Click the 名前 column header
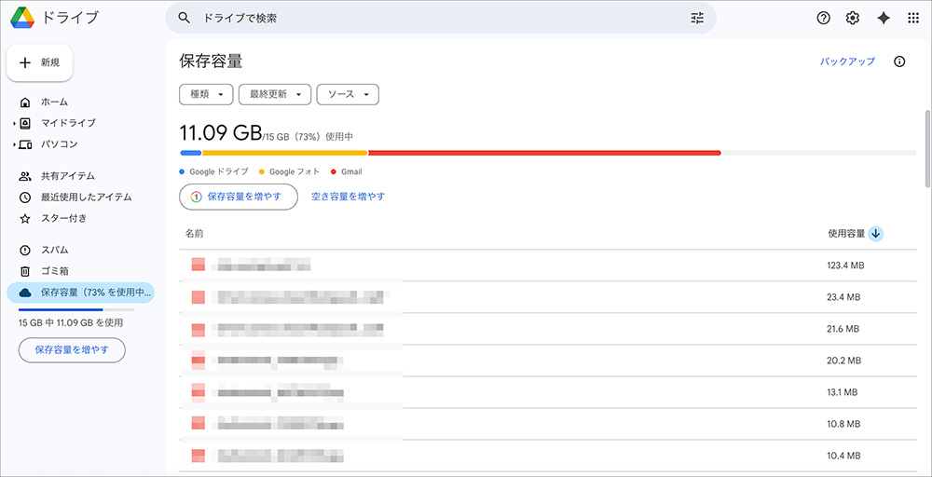Image resolution: width=932 pixels, height=477 pixels. [x=195, y=234]
